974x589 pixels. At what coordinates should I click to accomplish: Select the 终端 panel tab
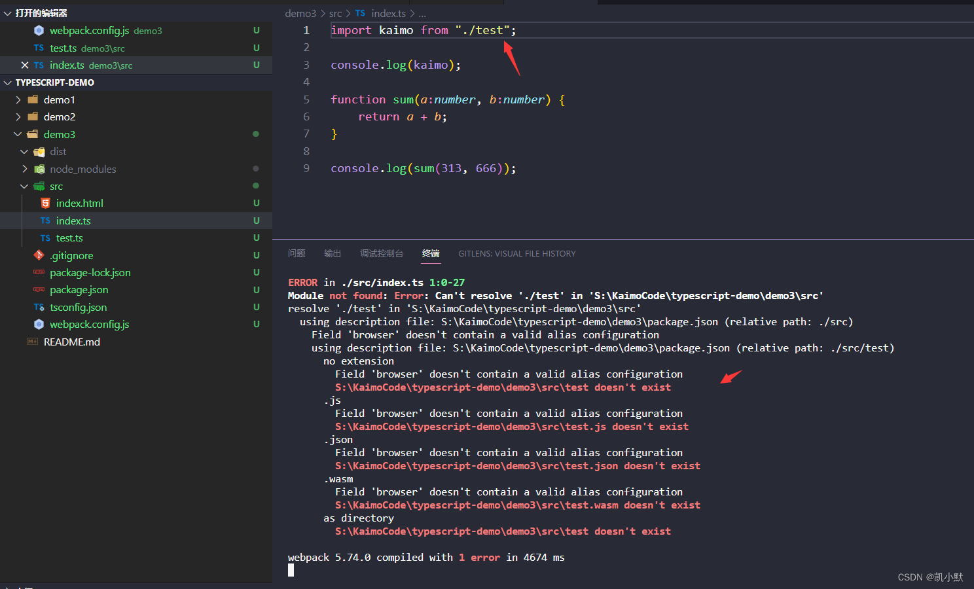click(431, 253)
